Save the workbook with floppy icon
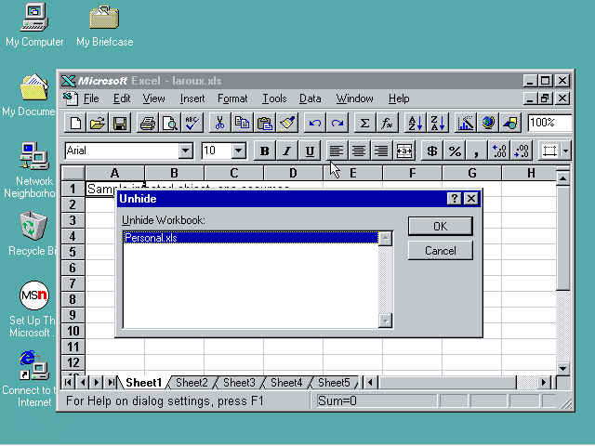Screen dimensions: 595x446 (120, 123)
